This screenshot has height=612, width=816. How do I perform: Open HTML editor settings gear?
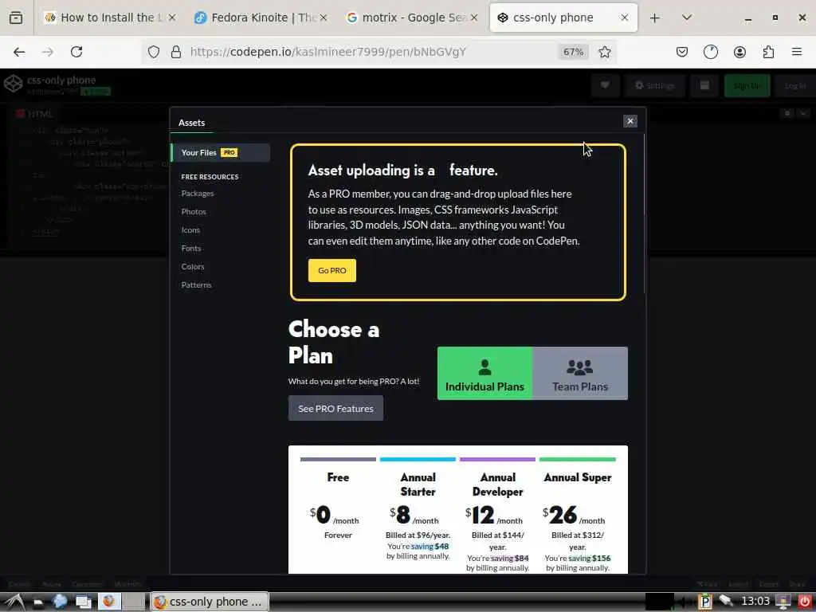tap(787, 113)
